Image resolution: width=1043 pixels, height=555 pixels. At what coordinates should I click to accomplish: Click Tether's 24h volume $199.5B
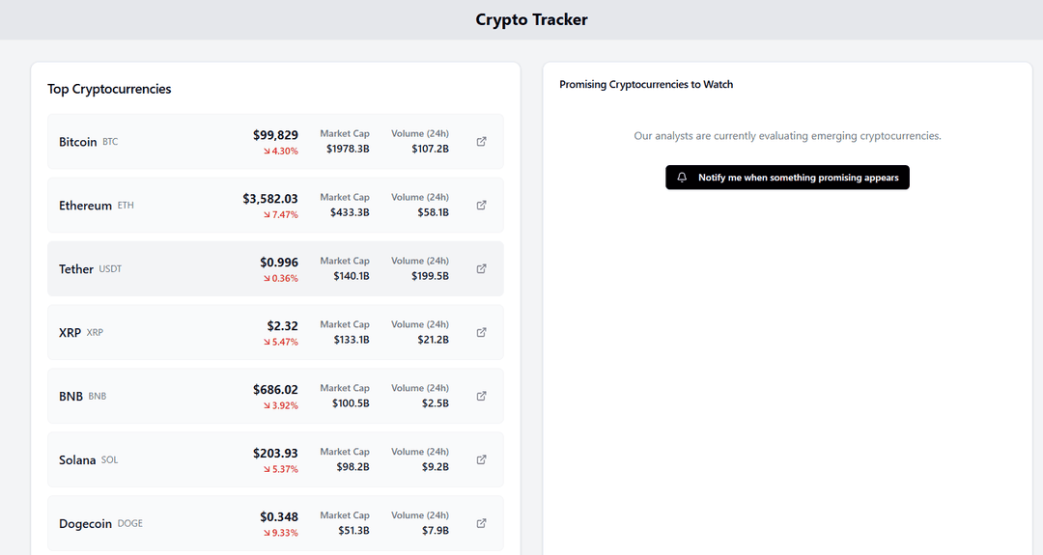tap(430, 276)
